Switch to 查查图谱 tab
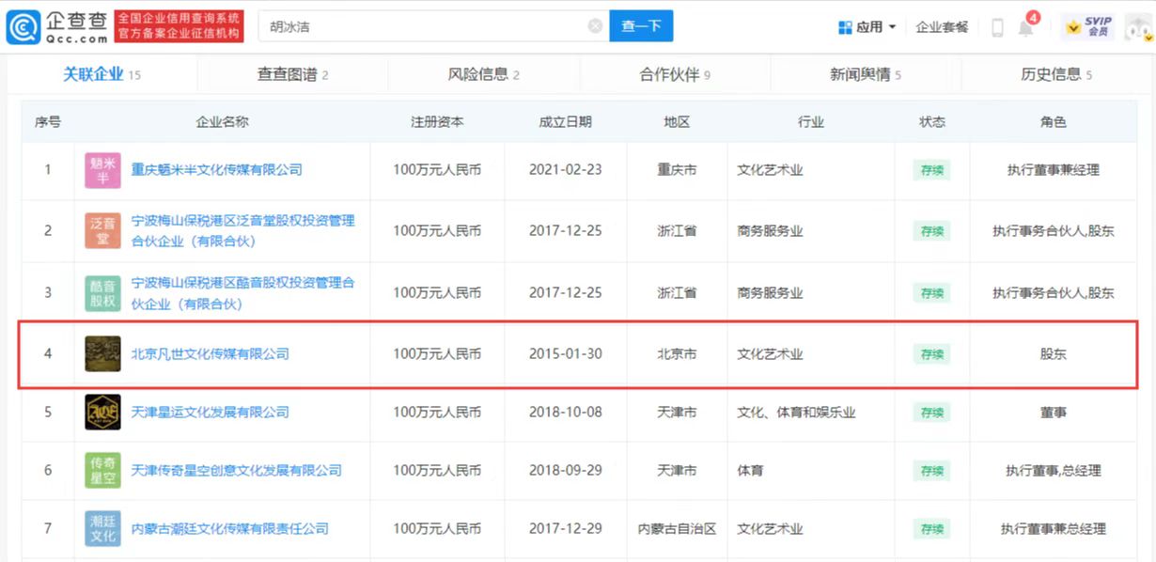The image size is (1156, 562). [x=293, y=74]
